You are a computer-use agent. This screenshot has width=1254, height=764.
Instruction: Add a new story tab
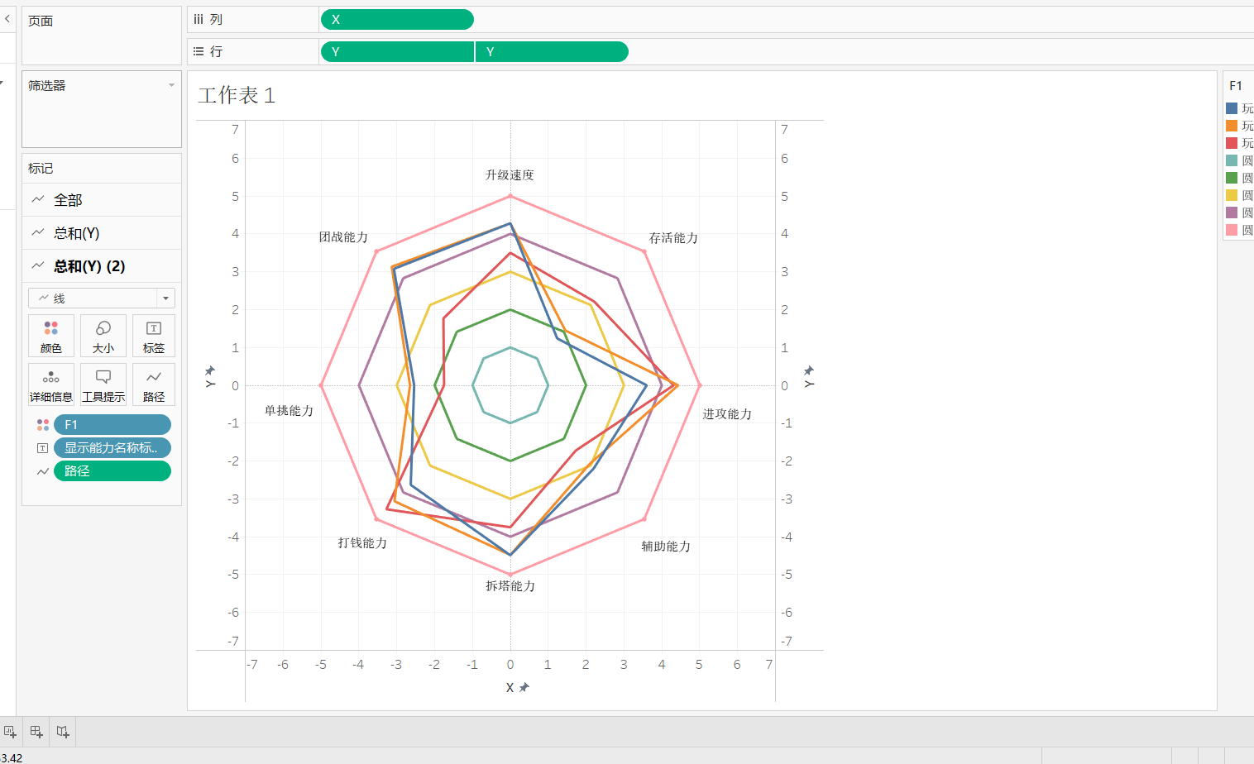[x=63, y=732]
